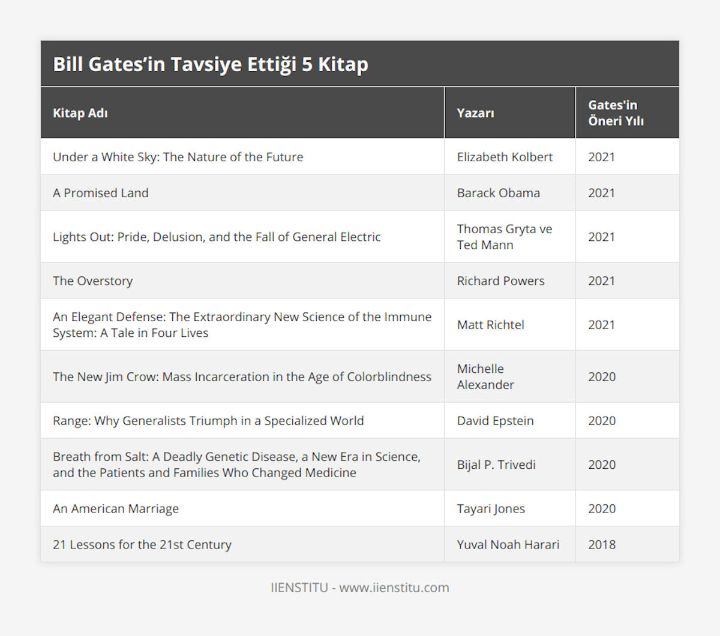The image size is (720, 636).
Task: Select the "Yazarı" column header
Action: [x=475, y=113]
